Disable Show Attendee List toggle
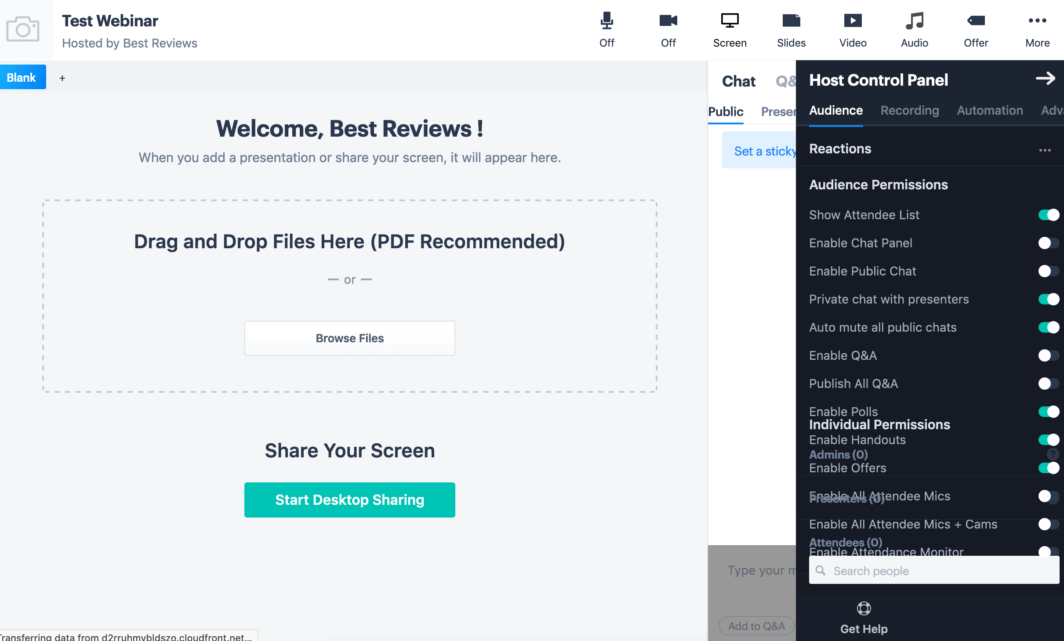 point(1049,215)
